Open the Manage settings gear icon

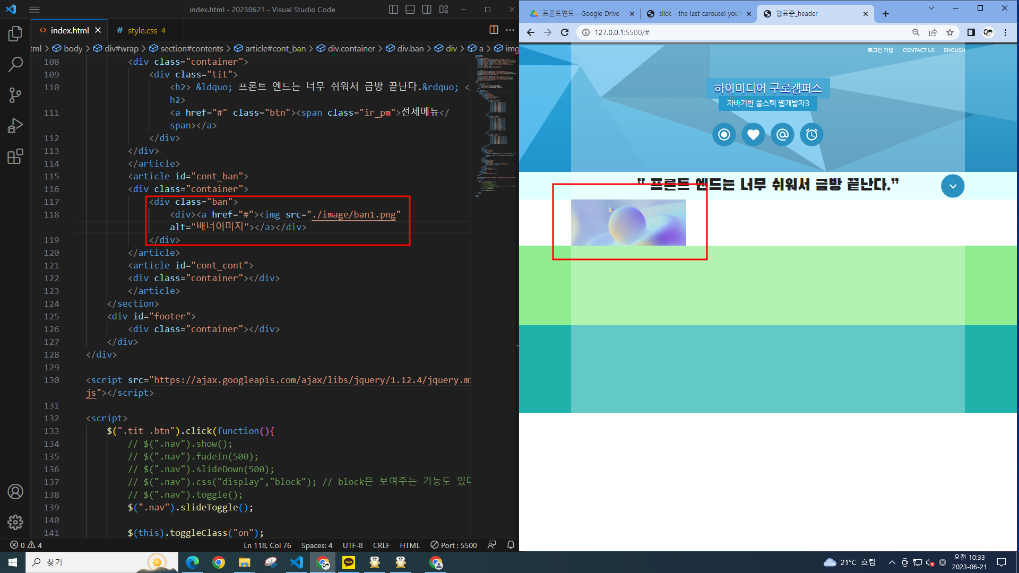(x=15, y=523)
